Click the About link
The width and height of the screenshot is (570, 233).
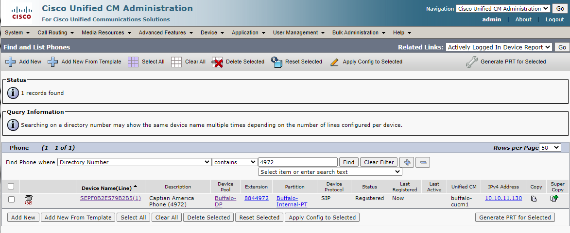coord(523,19)
